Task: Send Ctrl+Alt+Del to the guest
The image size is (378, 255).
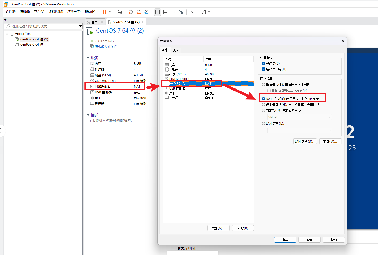Action: coord(120,12)
